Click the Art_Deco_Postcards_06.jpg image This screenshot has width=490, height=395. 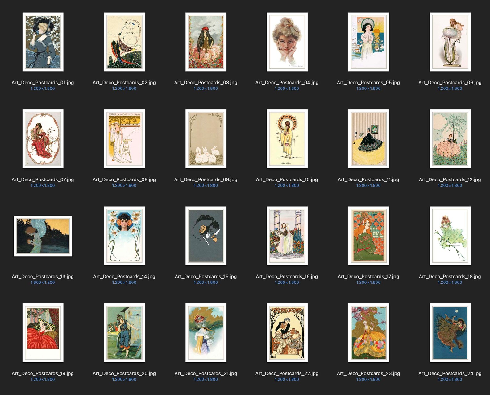coord(450,42)
